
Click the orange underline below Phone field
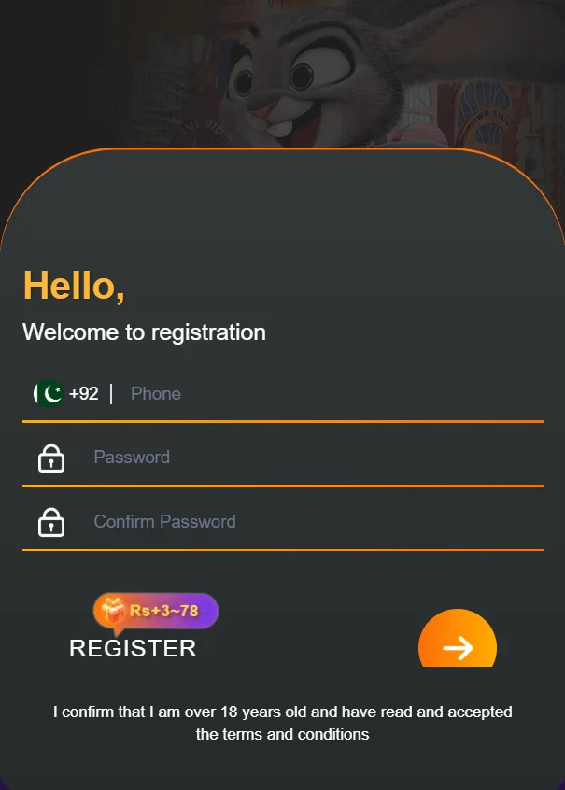click(283, 421)
